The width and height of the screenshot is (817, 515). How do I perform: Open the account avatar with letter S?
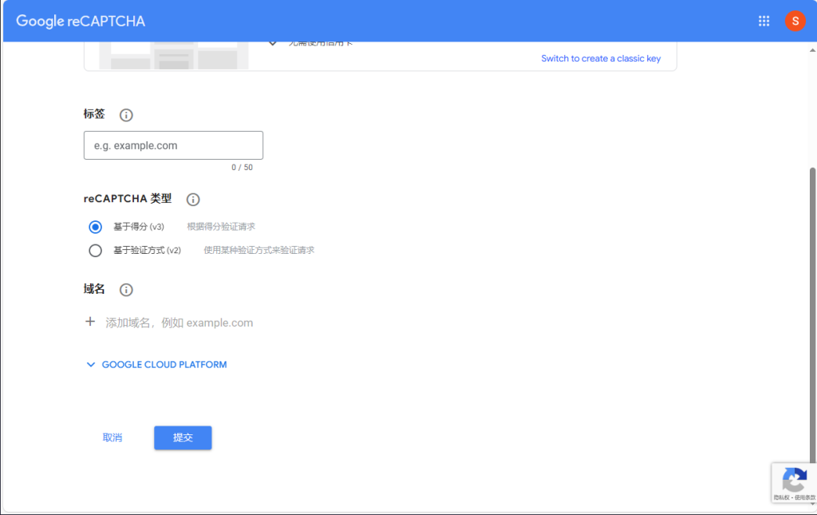[x=795, y=21]
